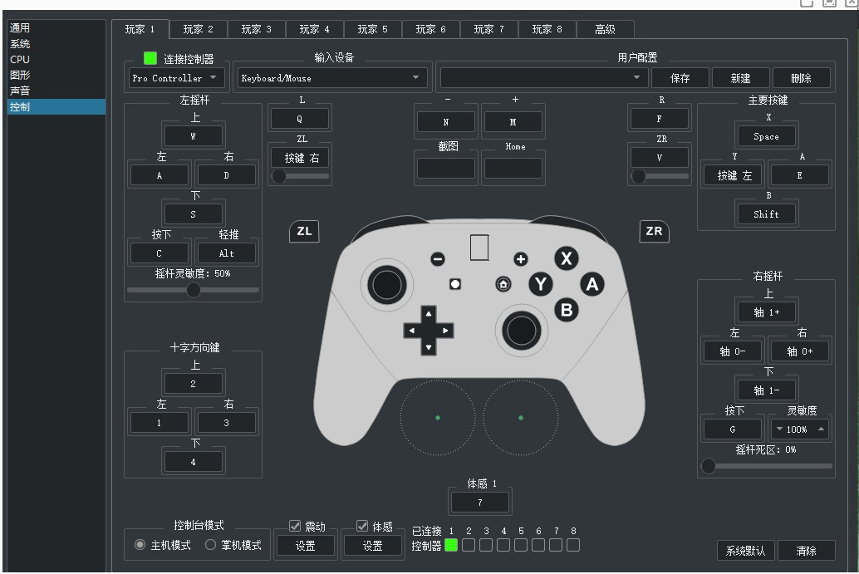Click the X button binding Space
This screenshot has height=574, width=859.
tap(766, 136)
